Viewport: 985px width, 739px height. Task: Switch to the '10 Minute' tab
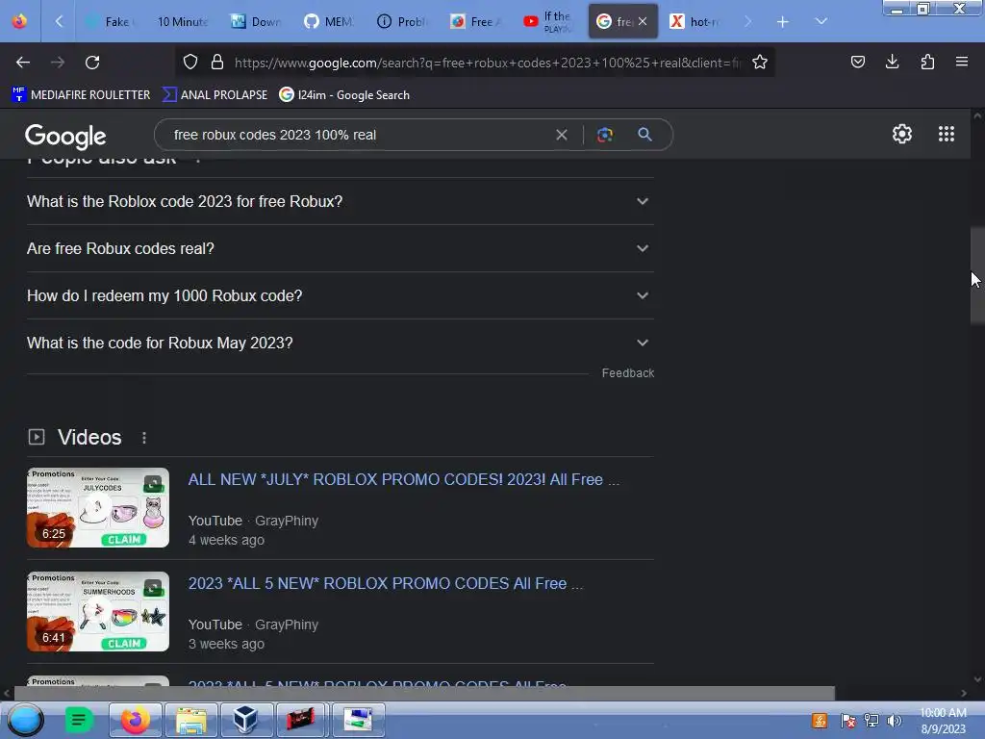click(182, 22)
